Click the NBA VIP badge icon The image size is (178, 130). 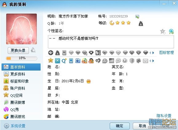click(x=98, y=53)
